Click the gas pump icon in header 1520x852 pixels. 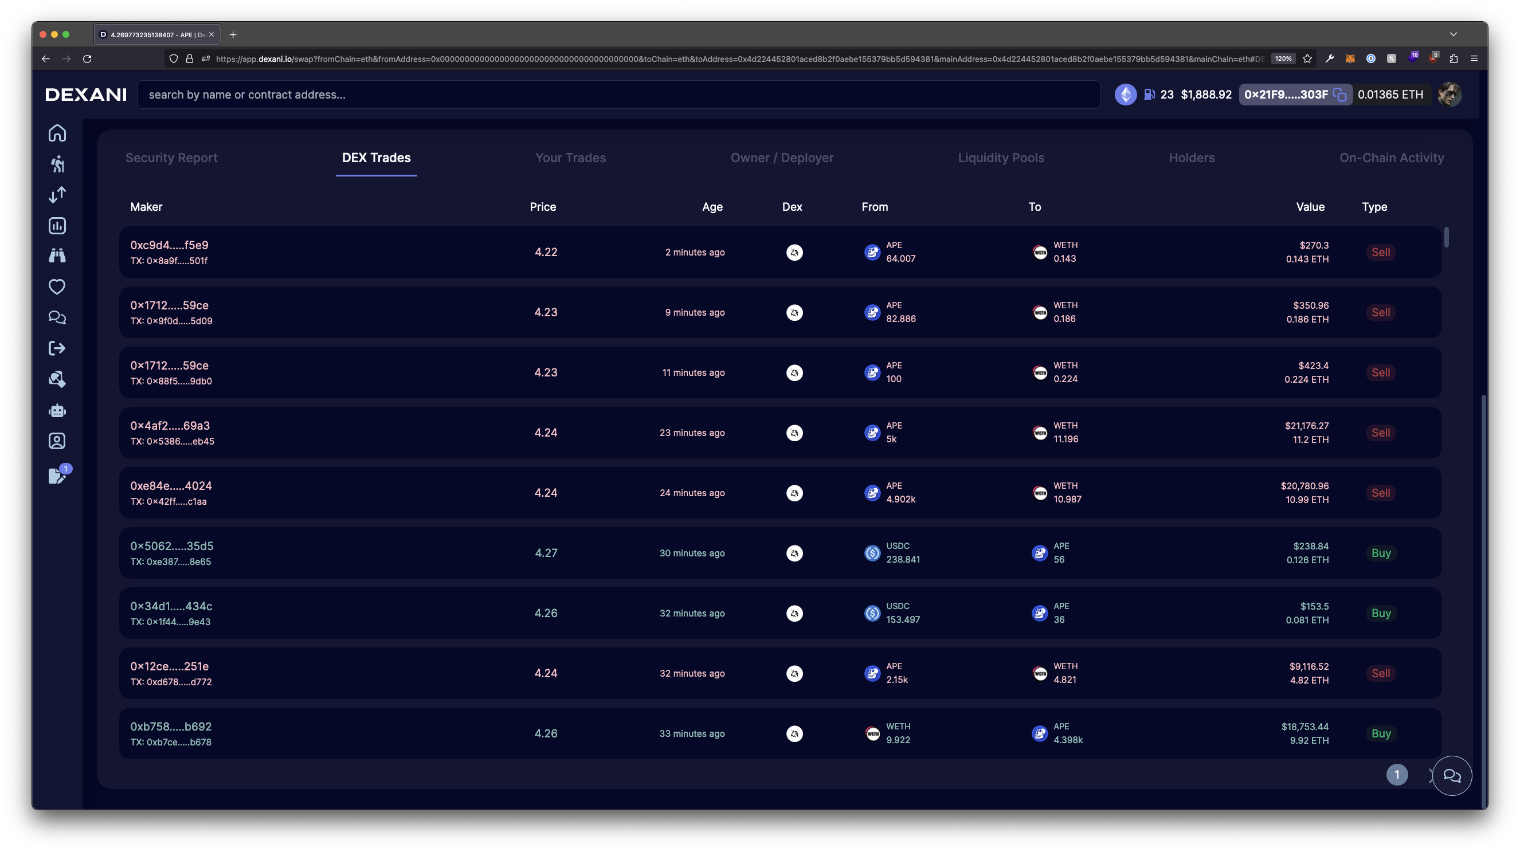coord(1149,95)
